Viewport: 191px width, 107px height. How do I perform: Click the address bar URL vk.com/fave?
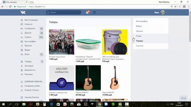click(x=37, y=7)
